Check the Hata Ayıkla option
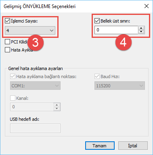153x155 pixels. 7,50
